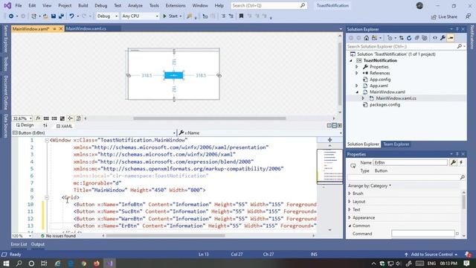This screenshot has width=476, height=268.
Task: Expand the App.xaml node
Action: (x=357, y=86)
